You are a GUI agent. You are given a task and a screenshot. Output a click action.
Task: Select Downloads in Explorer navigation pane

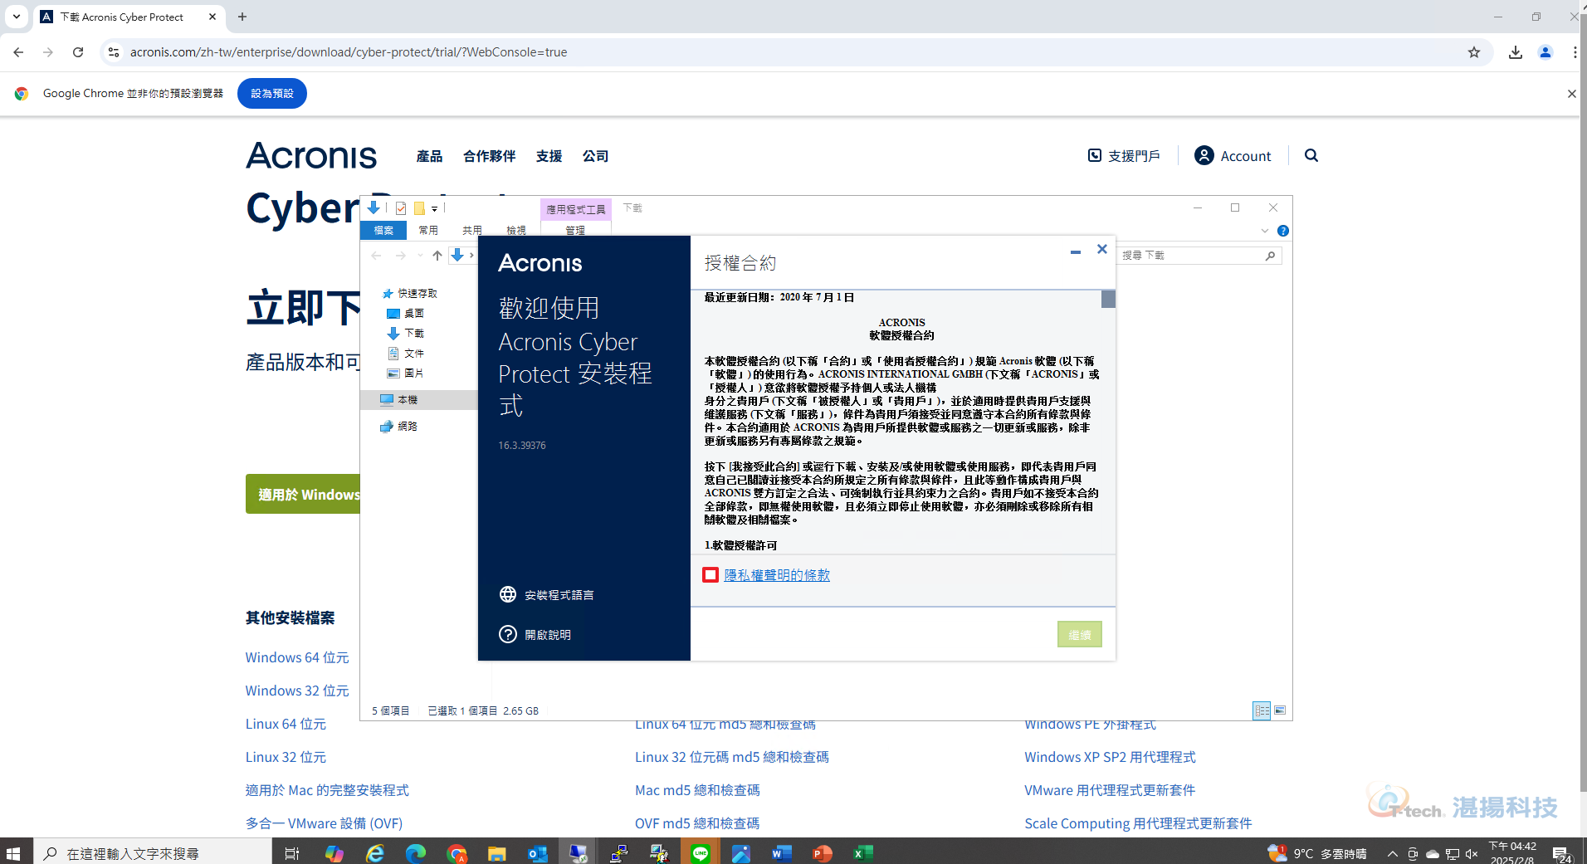[406, 333]
